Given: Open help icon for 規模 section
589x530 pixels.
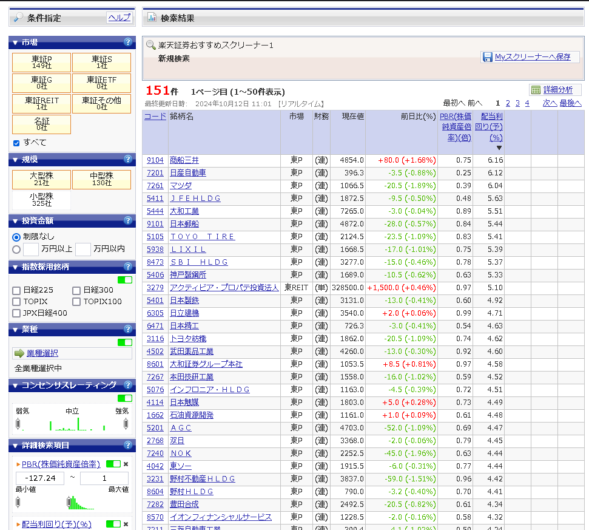Looking at the screenshot, I should 128,160.
